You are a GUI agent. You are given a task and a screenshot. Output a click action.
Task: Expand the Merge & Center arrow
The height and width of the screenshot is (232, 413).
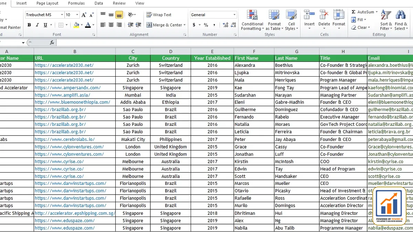[184, 25]
